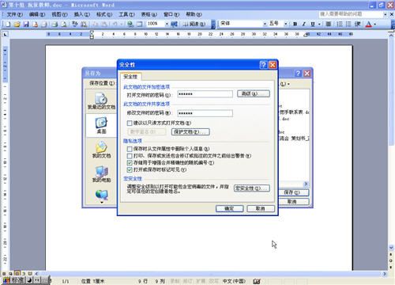Click the New blank document icon
This screenshot has width=395, height=285.
click(8, 25)
